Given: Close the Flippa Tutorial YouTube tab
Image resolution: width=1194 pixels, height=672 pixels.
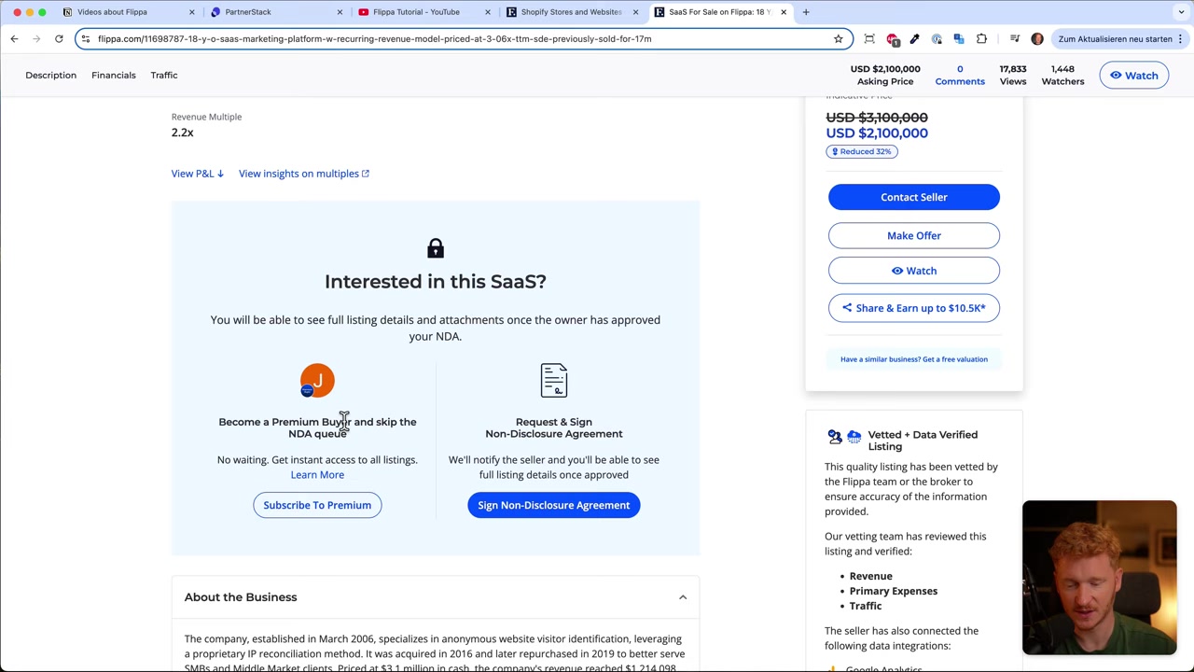Looking at the screenshot, I should (x=488, y=12).
